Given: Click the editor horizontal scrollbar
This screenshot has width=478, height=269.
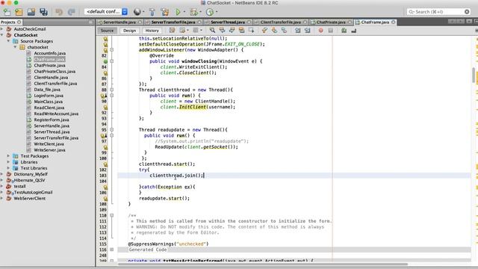Looking at the screenshot, I should coord(263,264).
